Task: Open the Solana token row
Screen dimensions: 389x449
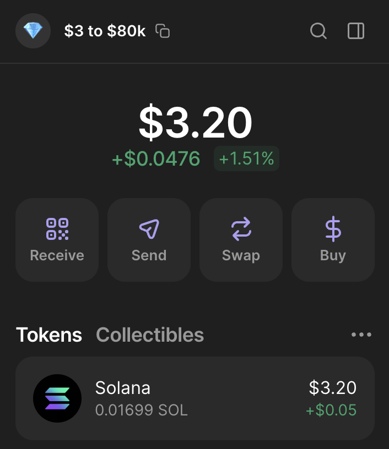Action: (x=195, y=398)
